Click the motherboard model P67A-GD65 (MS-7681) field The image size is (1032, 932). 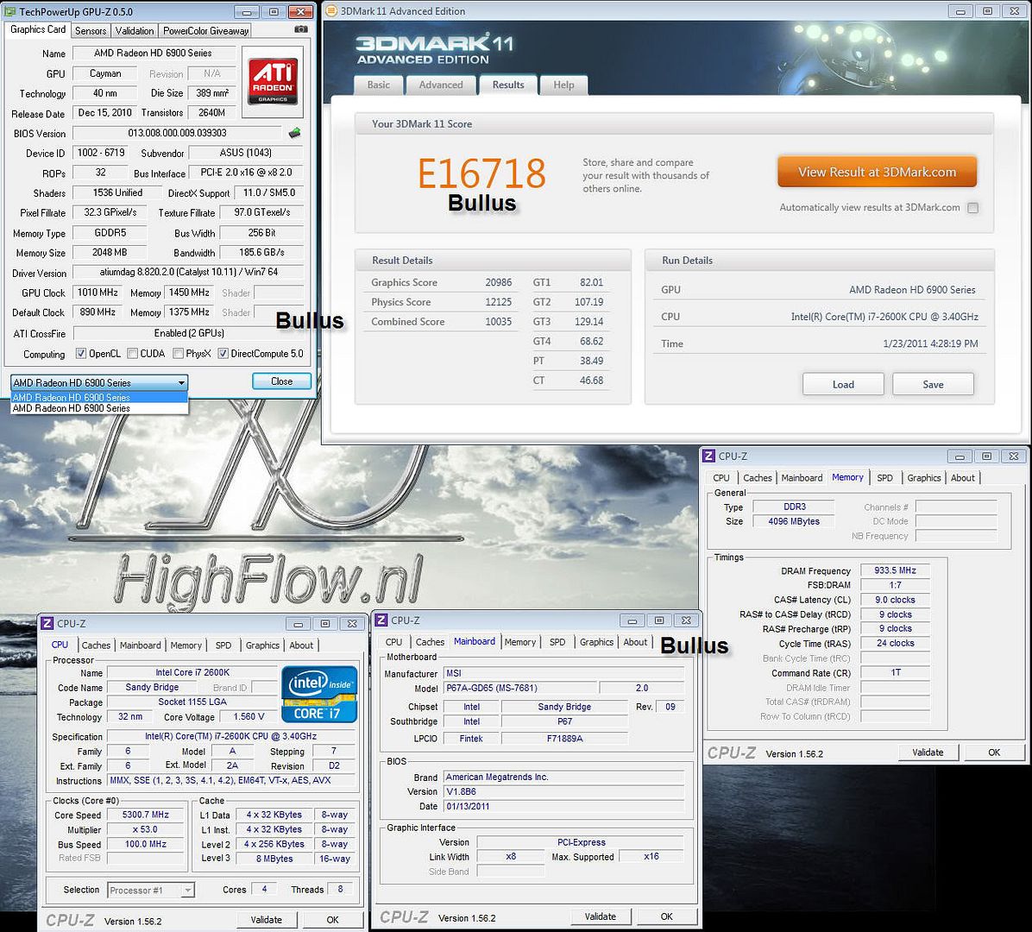pyautogui.click(x=520, y=688)
